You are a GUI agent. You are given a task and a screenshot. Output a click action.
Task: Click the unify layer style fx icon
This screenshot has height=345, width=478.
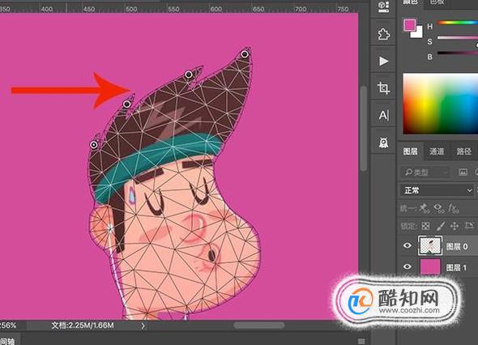[x=454, y=208]
